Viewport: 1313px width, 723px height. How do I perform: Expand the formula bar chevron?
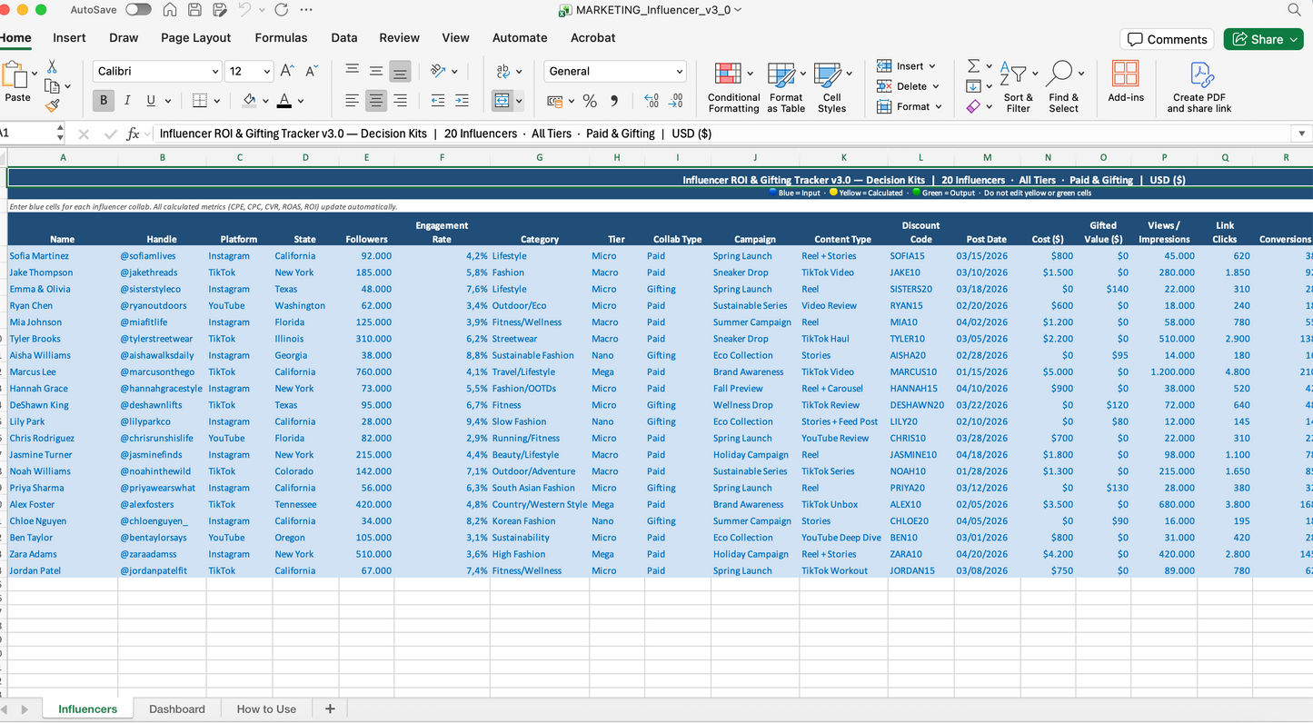(1301, 134)
